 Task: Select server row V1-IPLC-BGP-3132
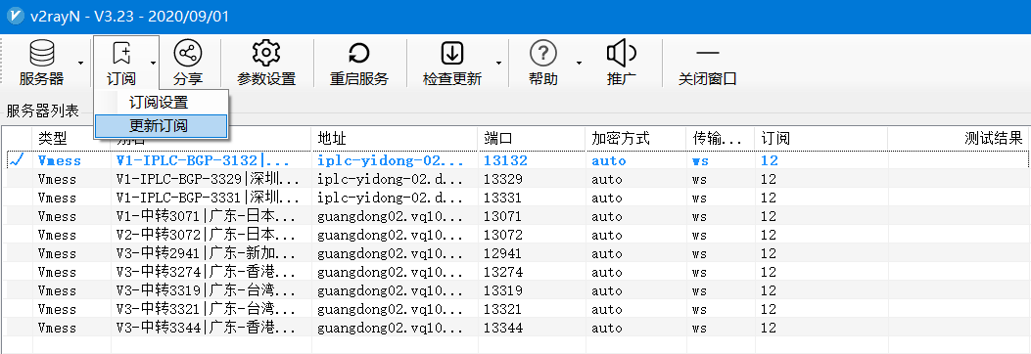pos(517,160)
